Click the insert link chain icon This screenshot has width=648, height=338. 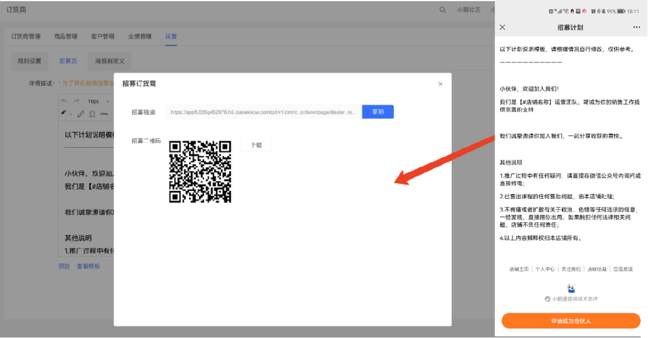(80, 114)
